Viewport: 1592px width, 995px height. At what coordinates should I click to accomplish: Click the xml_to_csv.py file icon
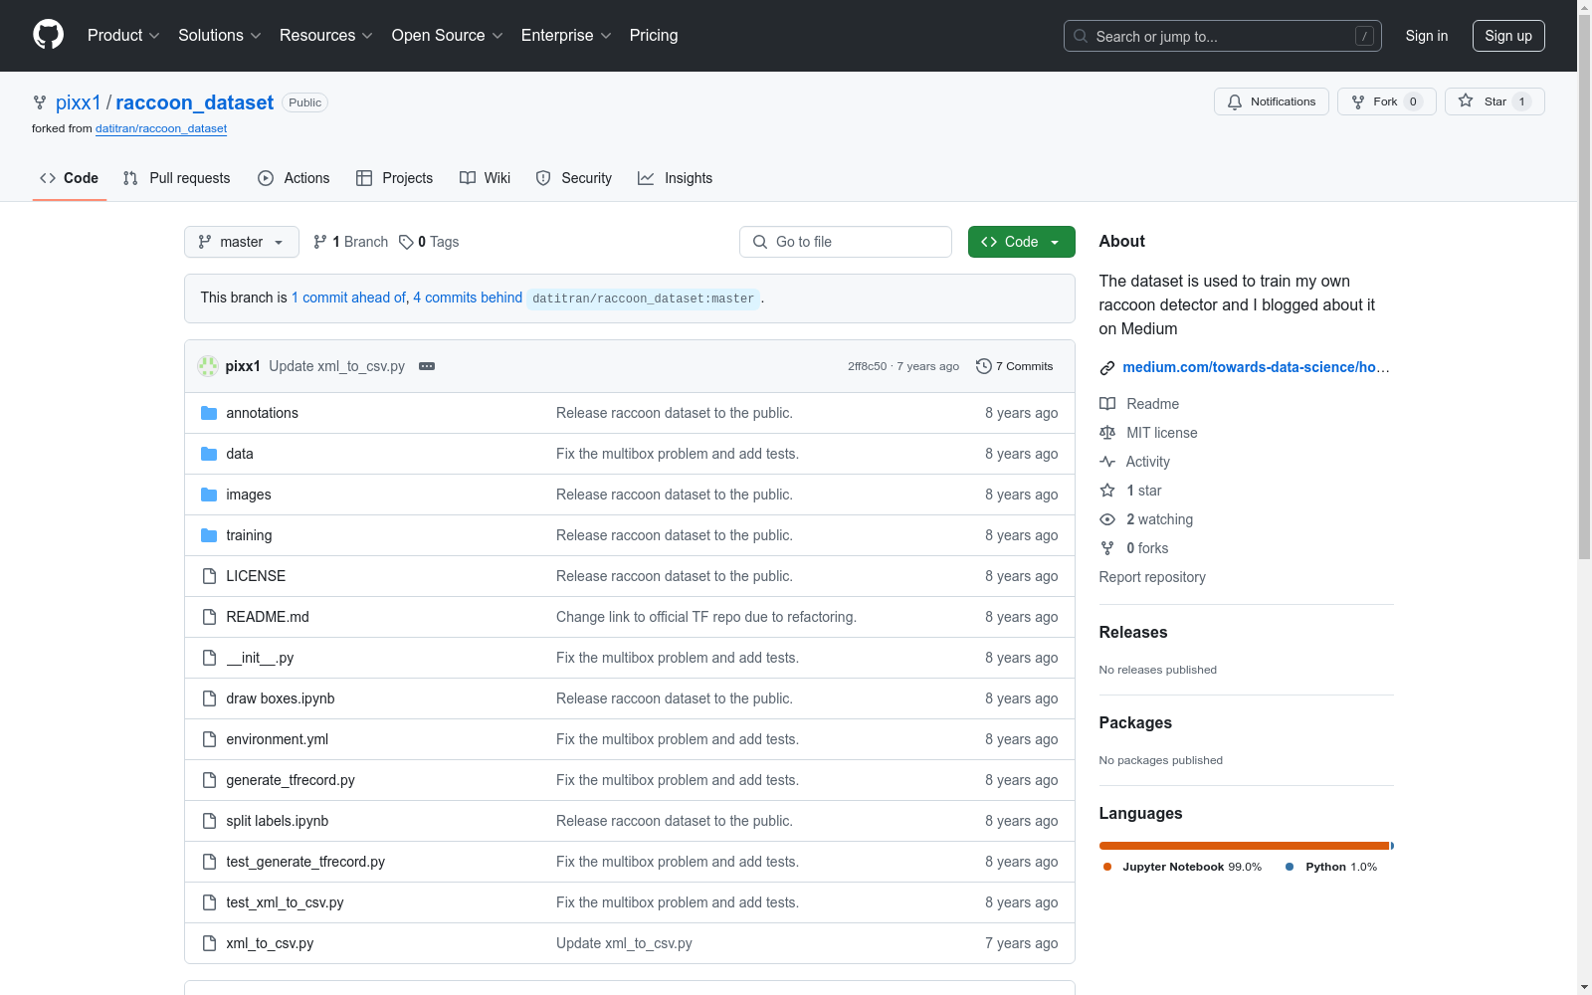click(x=209, y=943)
